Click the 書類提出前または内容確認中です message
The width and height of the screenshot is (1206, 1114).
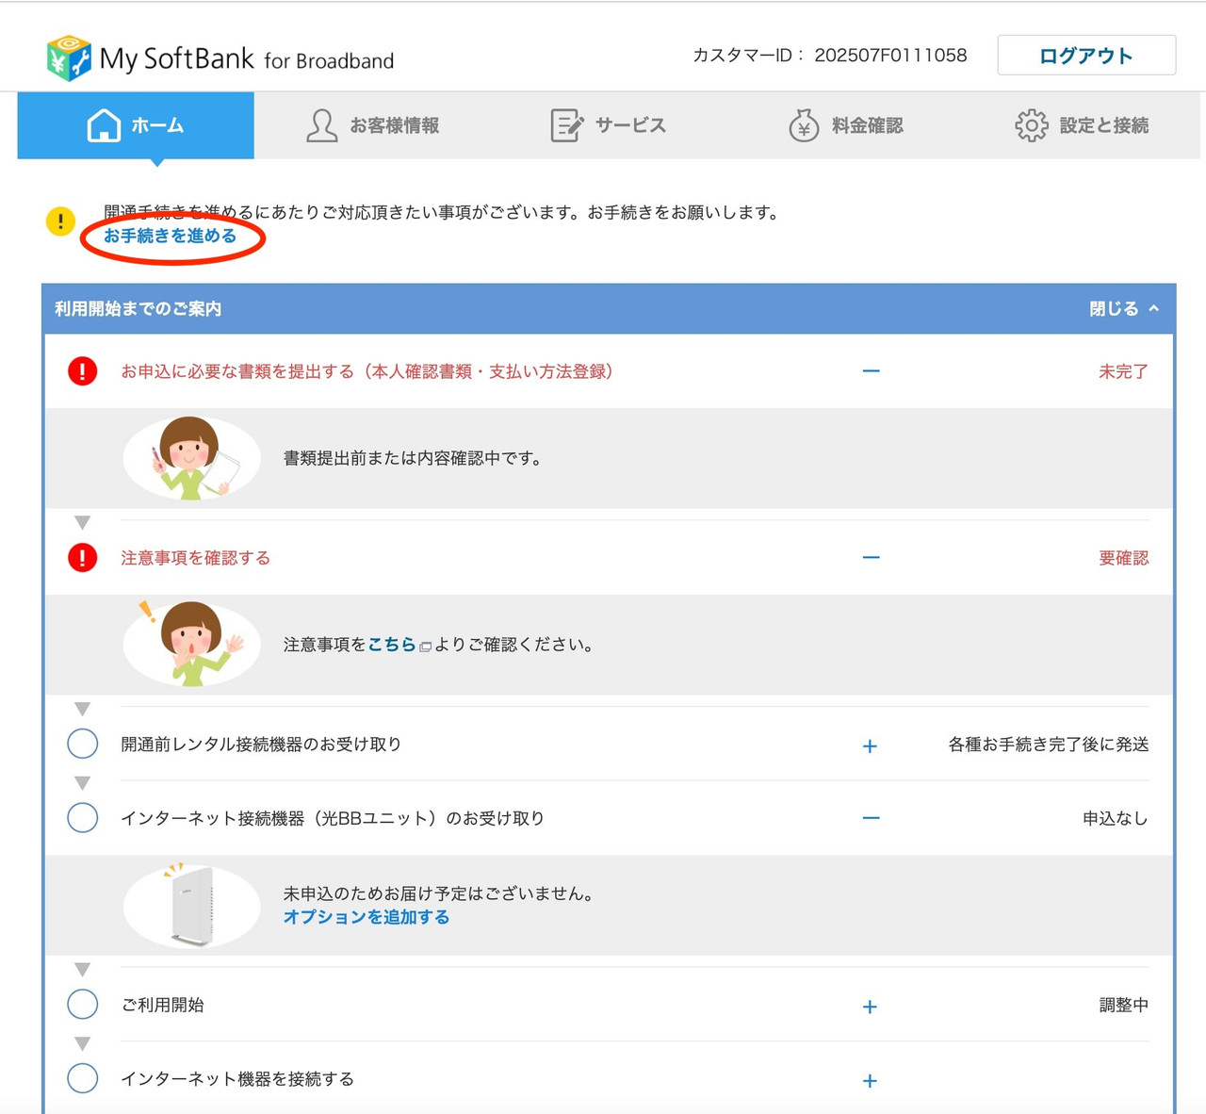pos(413,458)
